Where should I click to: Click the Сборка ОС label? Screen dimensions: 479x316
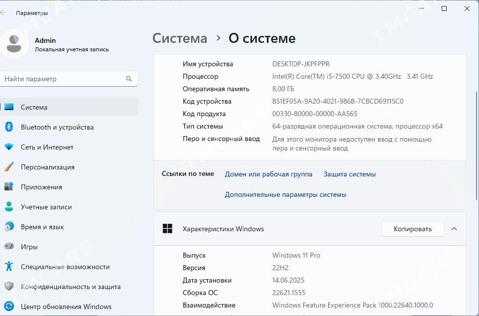coord(200,293)
